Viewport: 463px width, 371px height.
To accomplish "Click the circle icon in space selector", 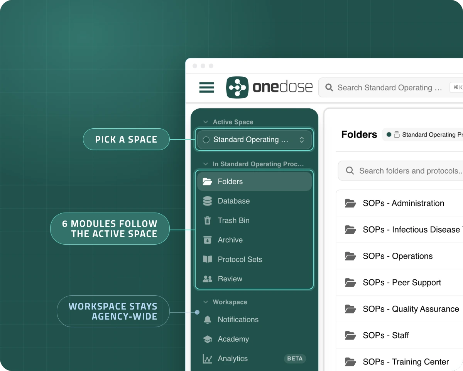I will pyautogui.click(x=206, y=140).
